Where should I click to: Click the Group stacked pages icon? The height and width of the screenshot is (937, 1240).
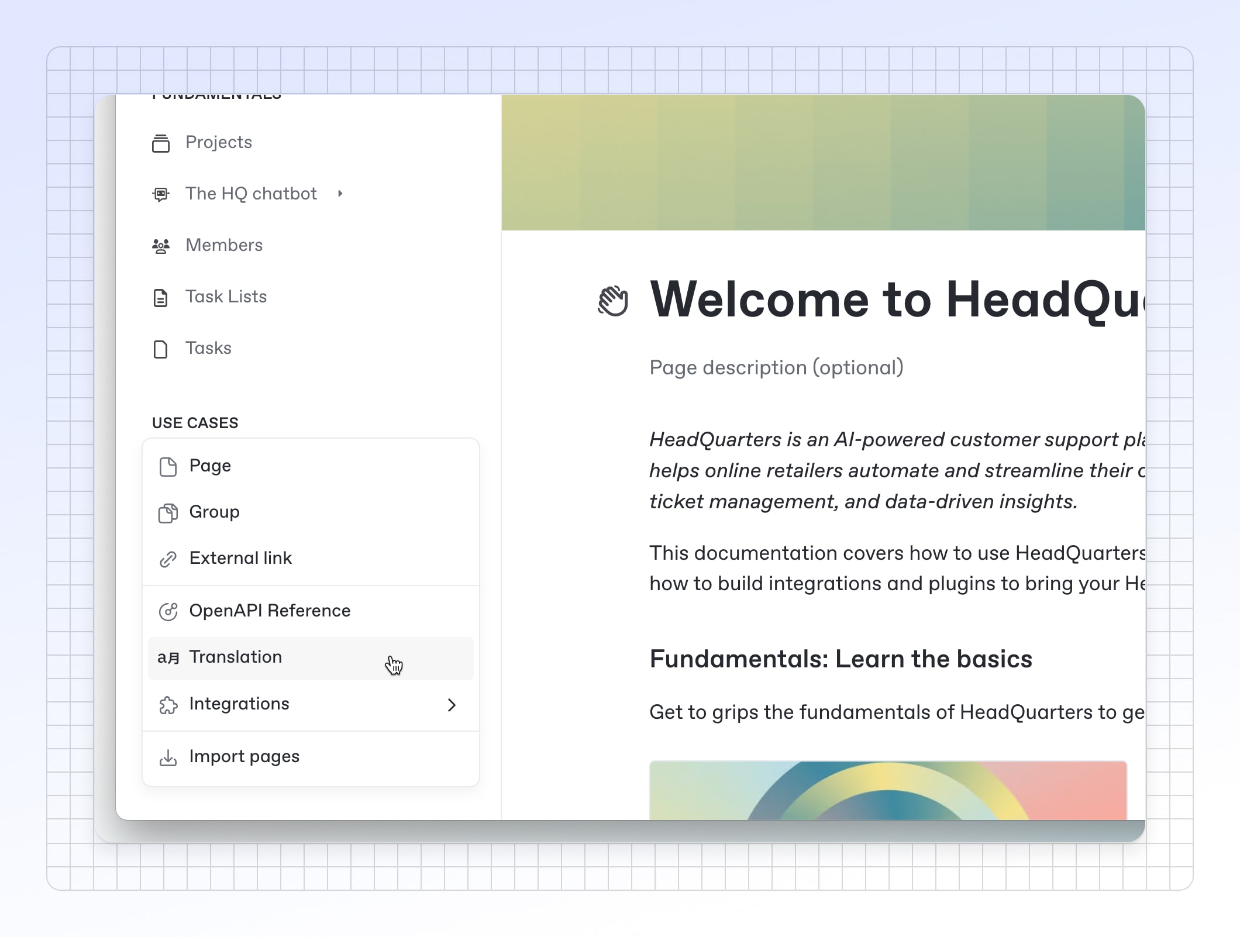tap(168, 513)
